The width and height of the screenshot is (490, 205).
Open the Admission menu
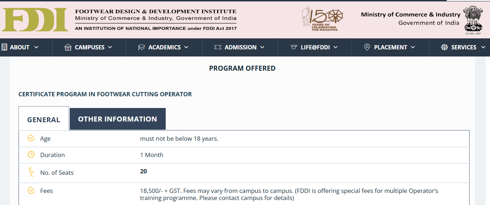pos(240,47)
